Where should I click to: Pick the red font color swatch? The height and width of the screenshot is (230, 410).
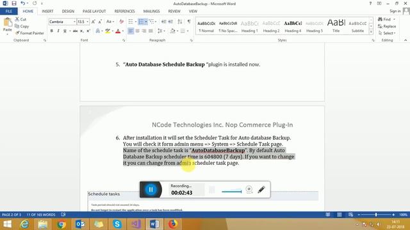point(118,31)
